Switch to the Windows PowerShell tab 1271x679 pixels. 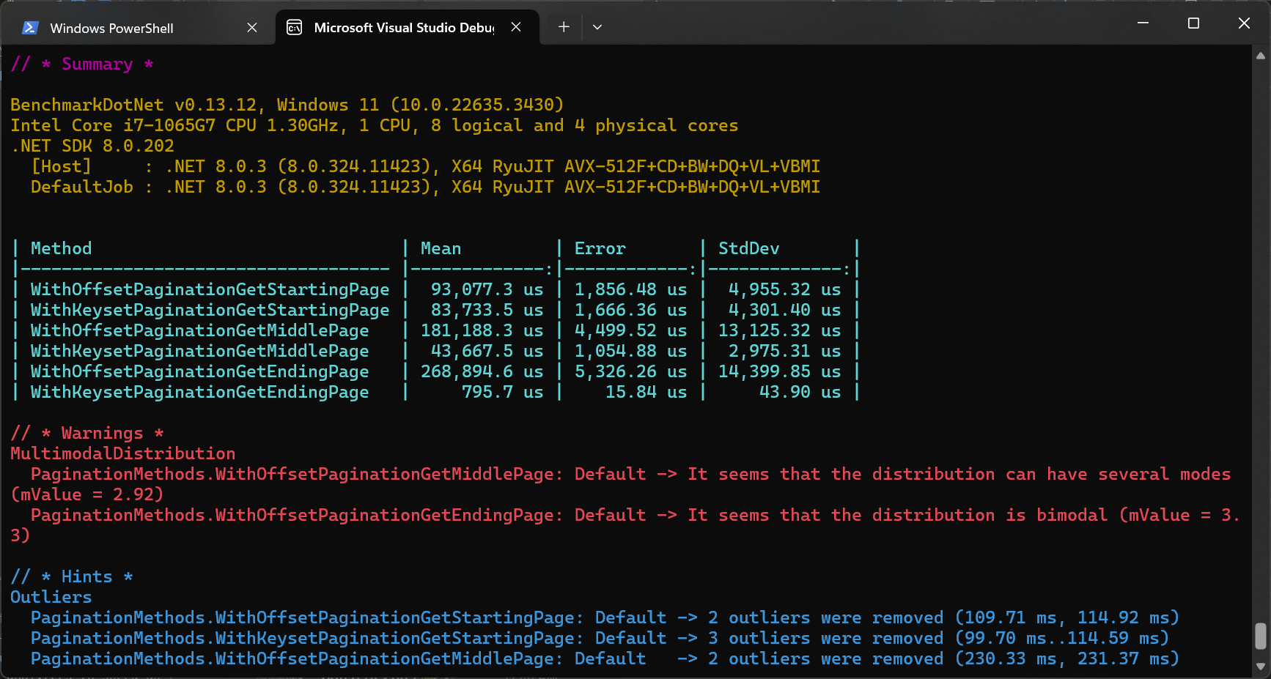139,28
